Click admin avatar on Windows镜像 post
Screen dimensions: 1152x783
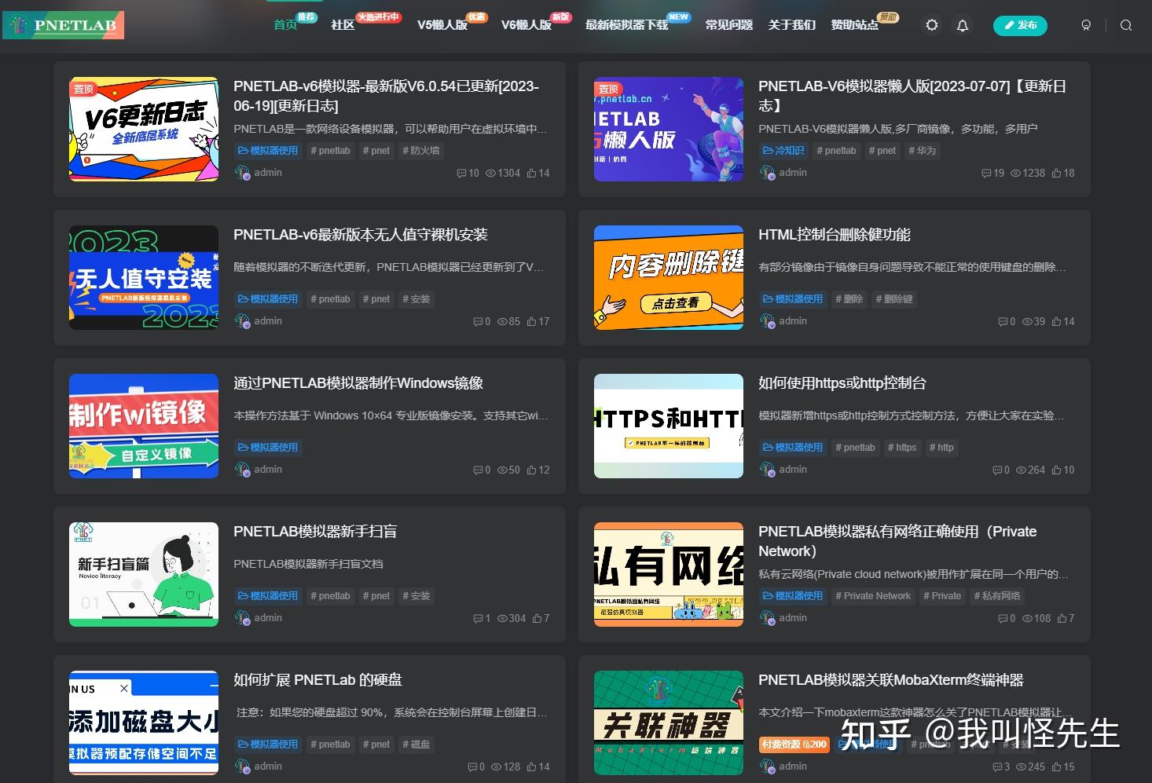(242, 470)
